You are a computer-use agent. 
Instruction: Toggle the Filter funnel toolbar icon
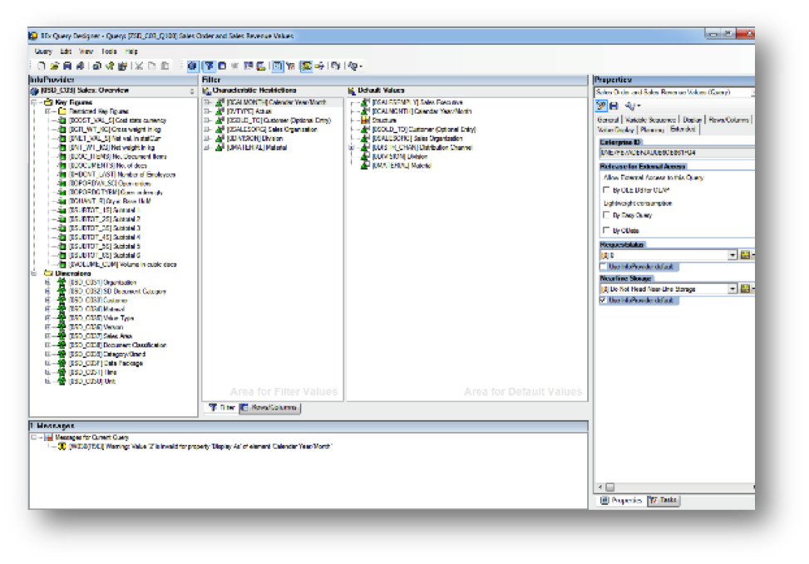click(209, 66)
